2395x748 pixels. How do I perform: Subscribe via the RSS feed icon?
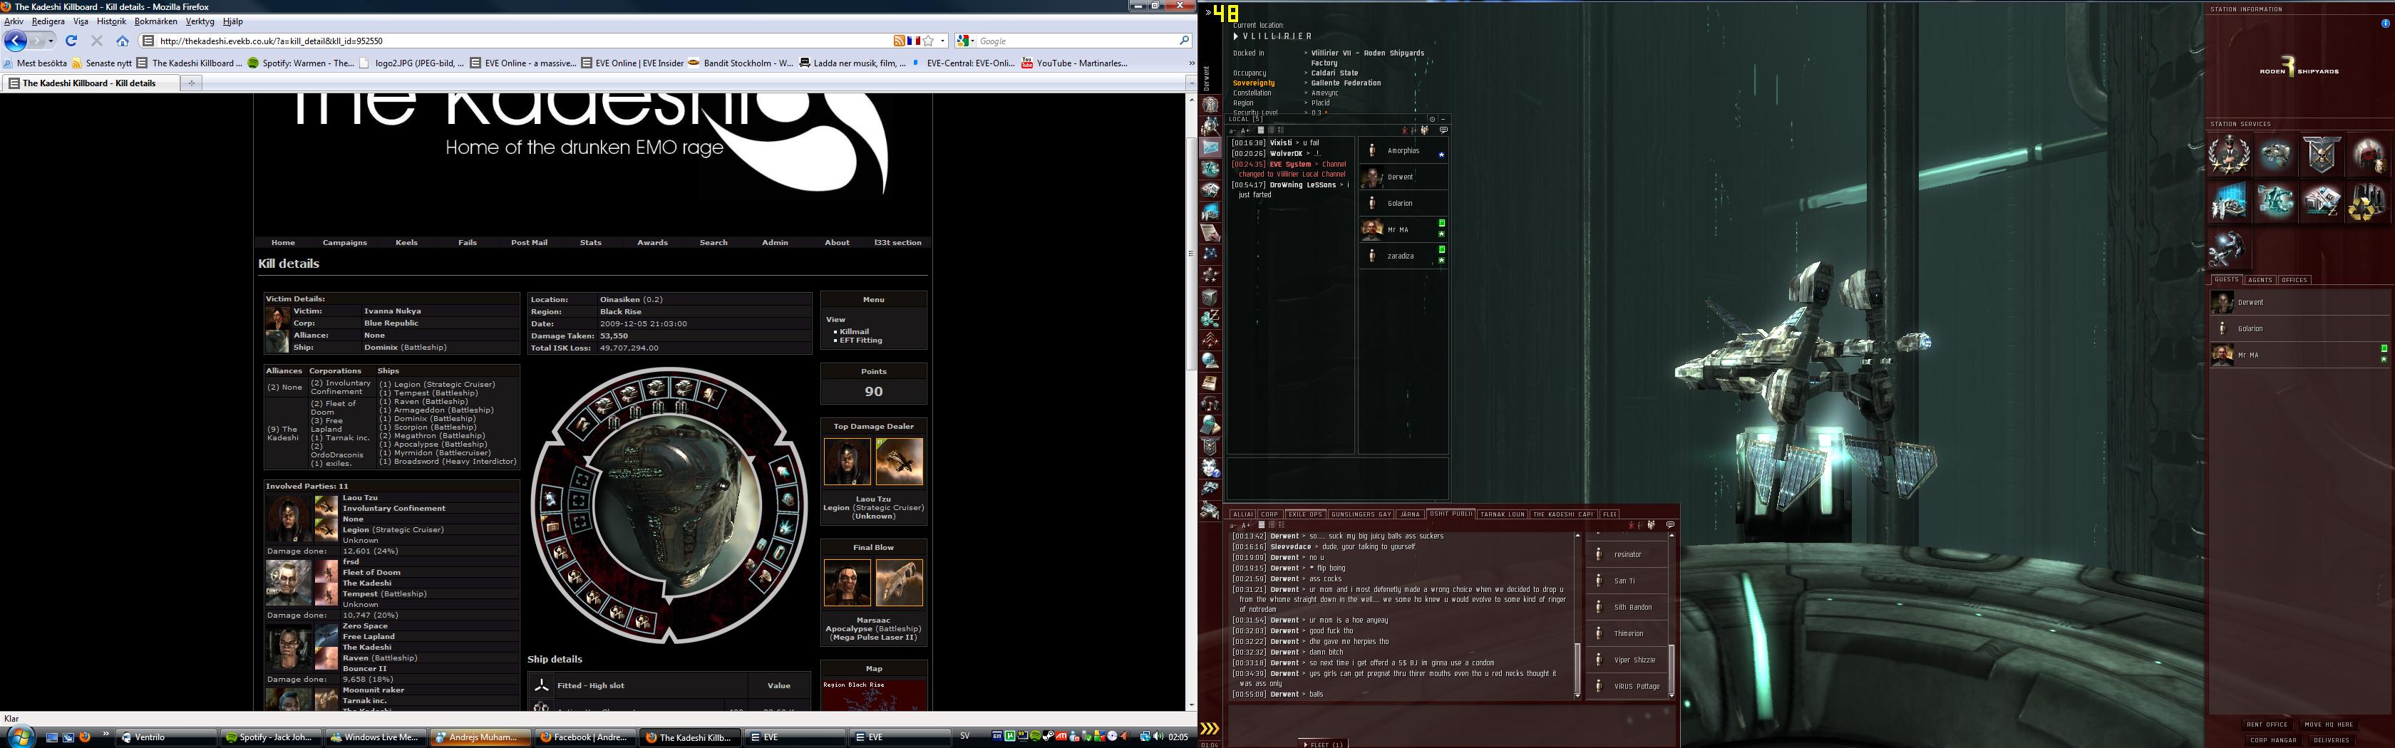[899, 41]
